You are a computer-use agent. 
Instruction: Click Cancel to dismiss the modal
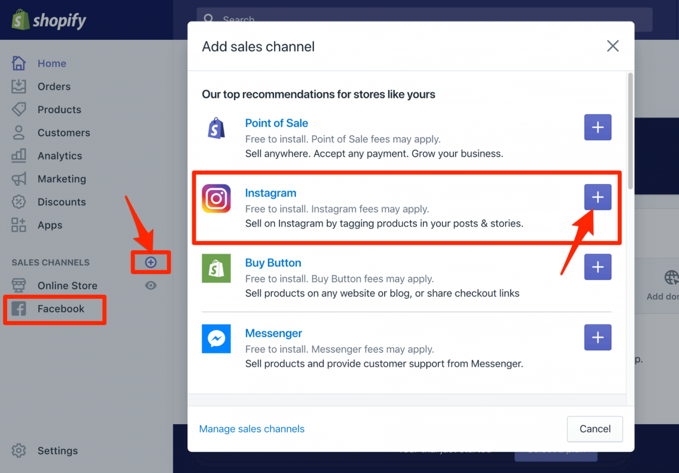click(x=594, y=429)
